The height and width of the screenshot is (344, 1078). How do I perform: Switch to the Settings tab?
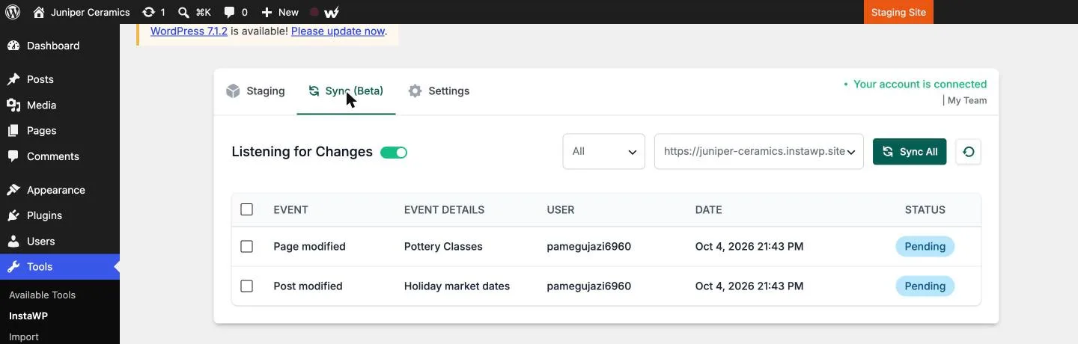[x=439, y=91]
